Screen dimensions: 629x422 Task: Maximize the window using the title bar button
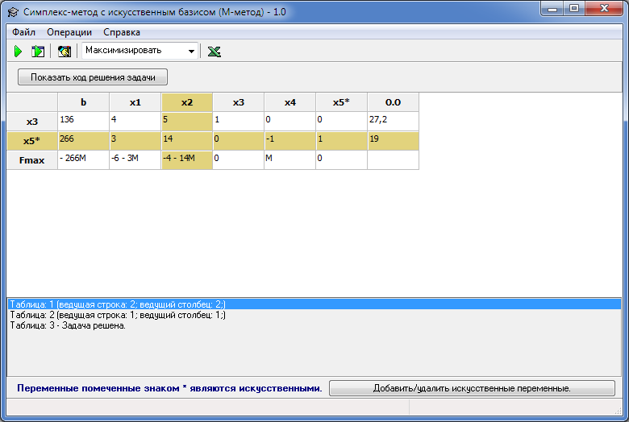574,8
